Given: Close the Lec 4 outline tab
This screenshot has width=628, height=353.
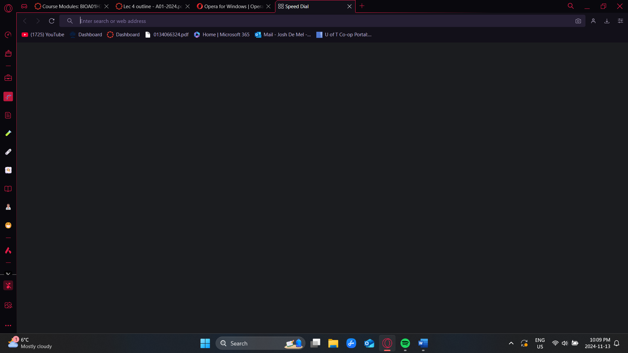Looking at the screenshot, I should tap(188, 6).
